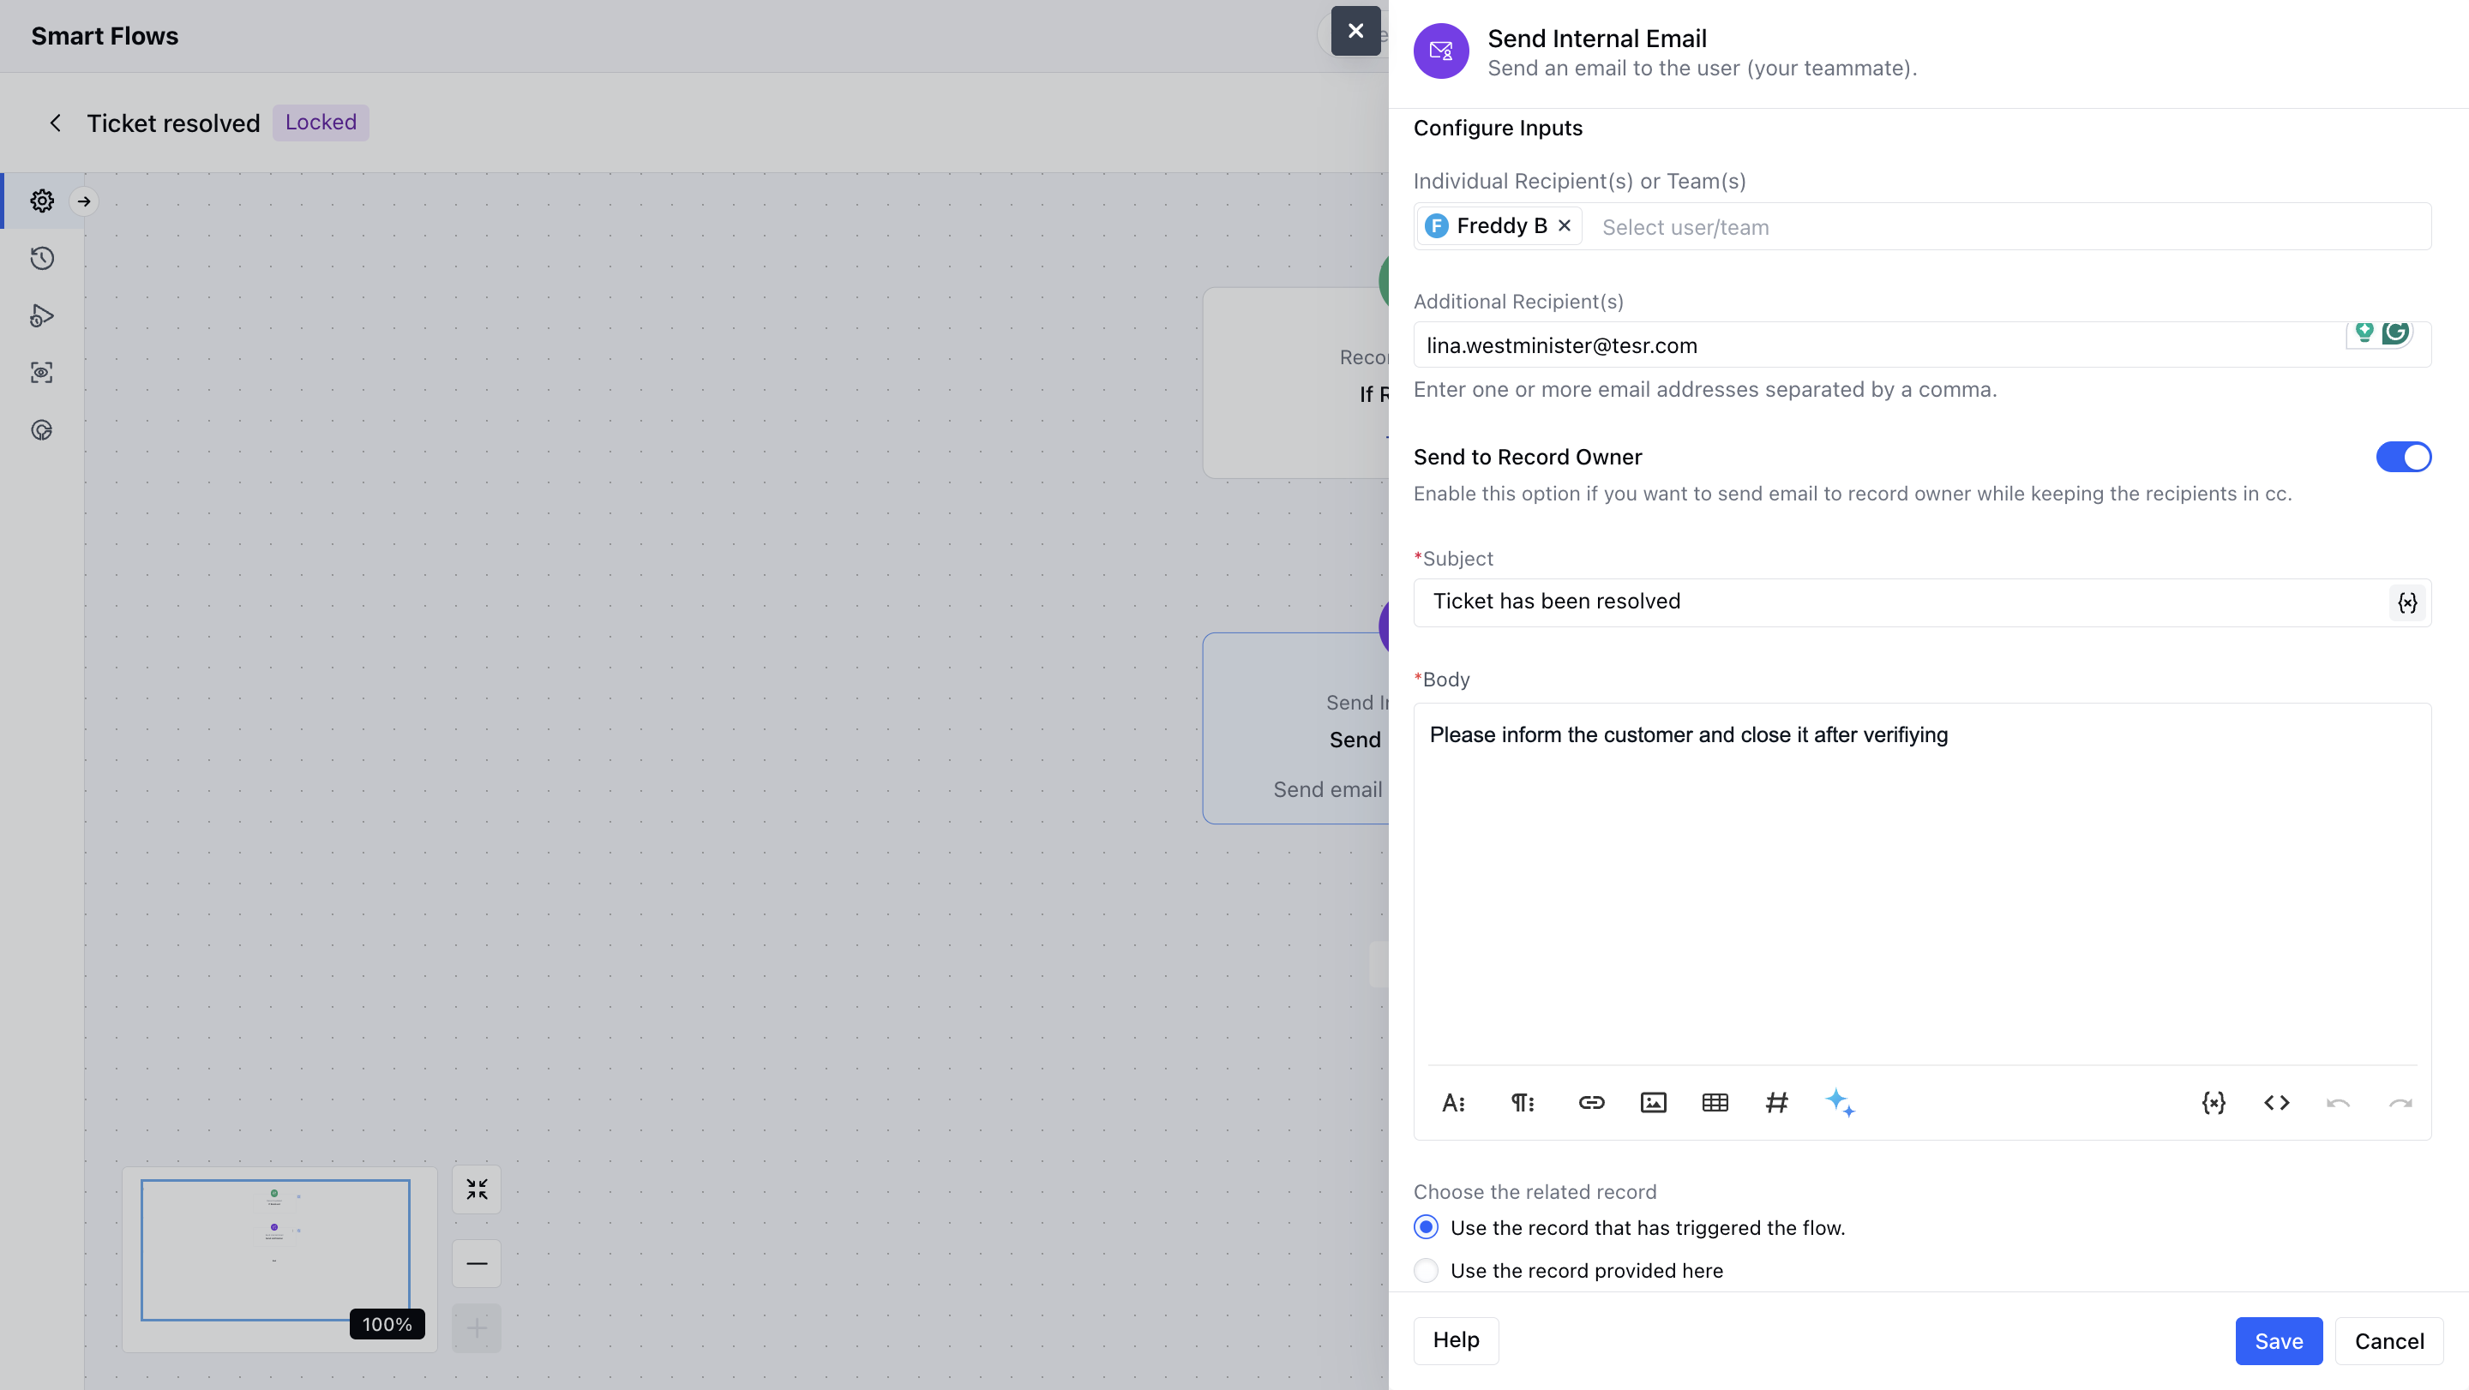2469x1390 pixels.
Task: Open the test run play icon in sidebar
Action: click(x=41, y=316)
